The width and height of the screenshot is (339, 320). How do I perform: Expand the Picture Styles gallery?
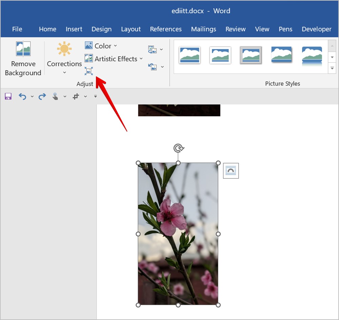332,68
